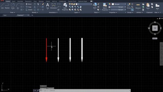Screen dimensions: 163x92
Task: Go to the Parametric ribbon tab
Action: pyautogui.click(x=28, y=1)
